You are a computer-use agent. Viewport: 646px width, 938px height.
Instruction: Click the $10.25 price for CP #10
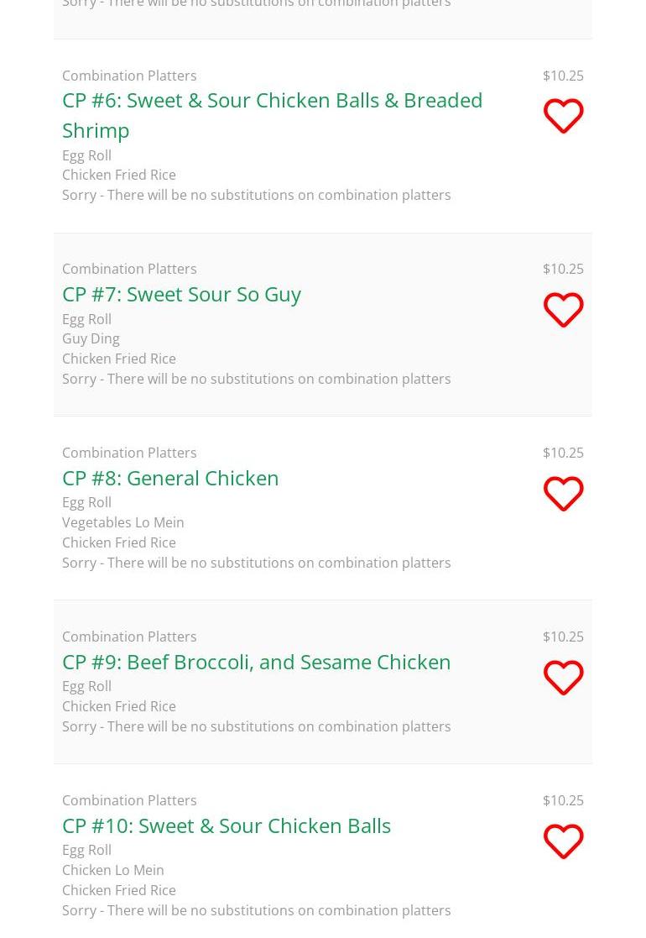pos(563,800)
